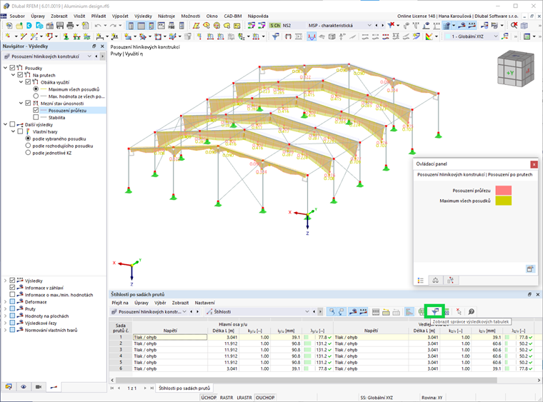This screenshot has height=402, width=543.
Task: Toggle the Na prutech checkbox
Action: pyautogui.click(x=20, y=75)
